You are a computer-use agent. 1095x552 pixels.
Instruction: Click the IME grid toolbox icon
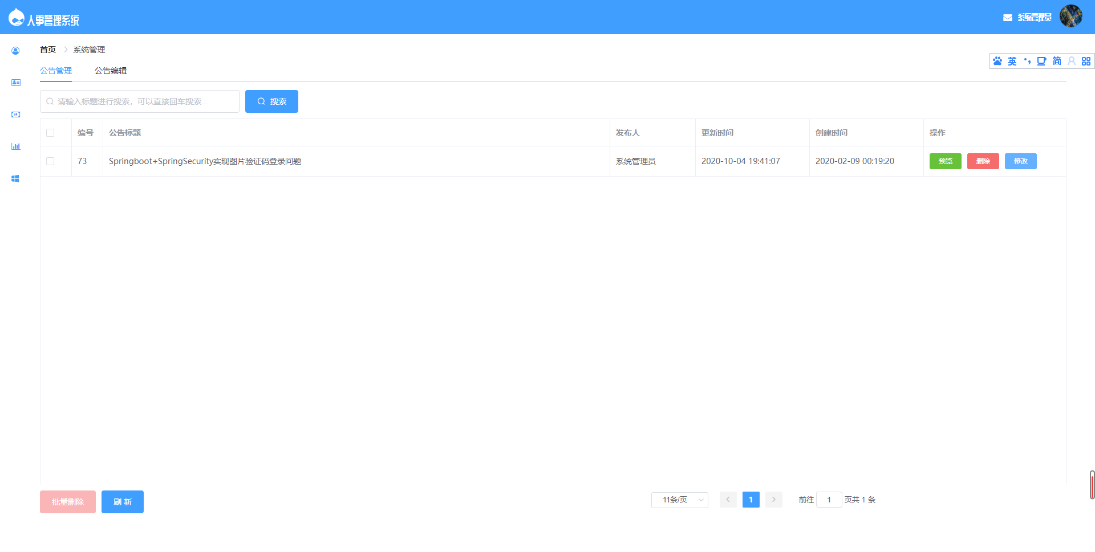pyautogui.click(x=1086, y=61)
